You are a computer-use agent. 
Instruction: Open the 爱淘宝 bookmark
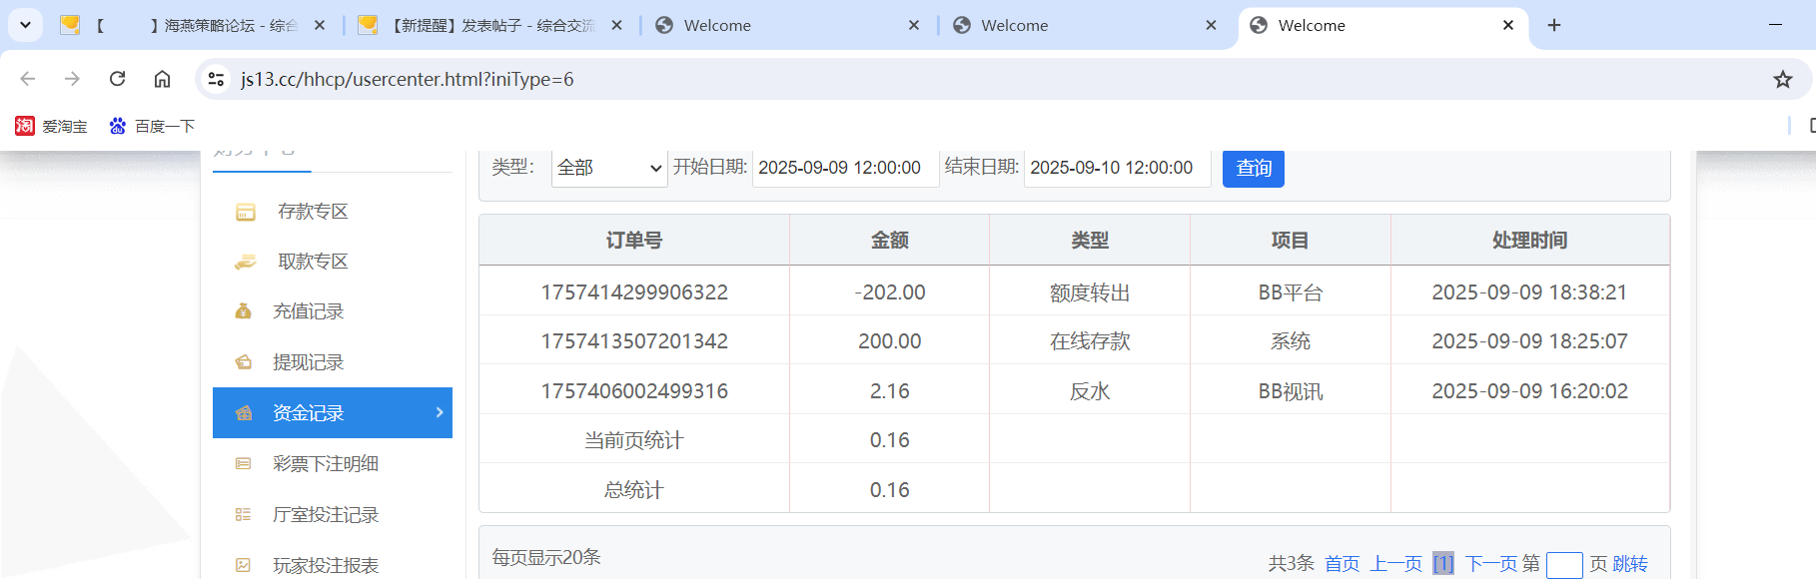51,126
